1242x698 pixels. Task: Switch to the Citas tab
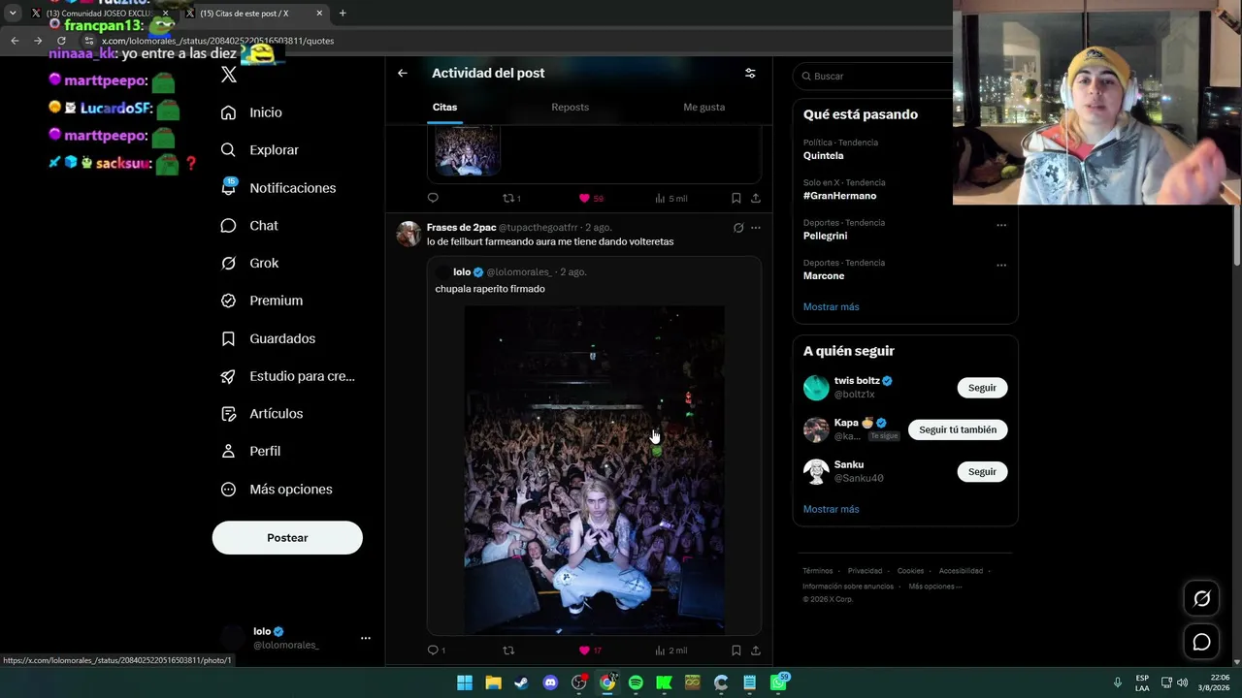coord(444,108)
